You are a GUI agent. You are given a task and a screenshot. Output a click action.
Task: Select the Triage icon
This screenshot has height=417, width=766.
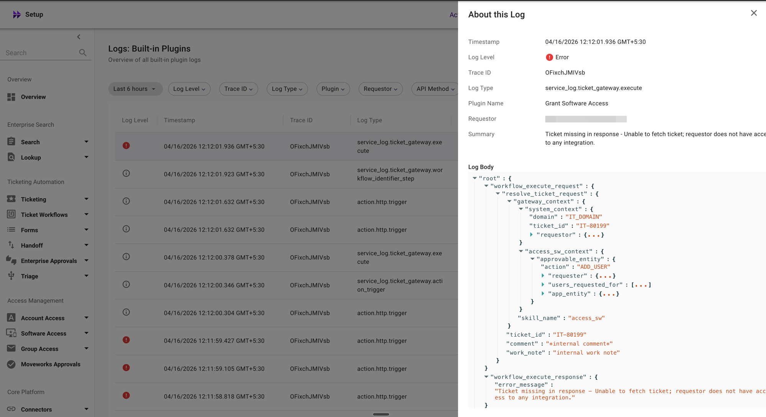pos(12,276)
